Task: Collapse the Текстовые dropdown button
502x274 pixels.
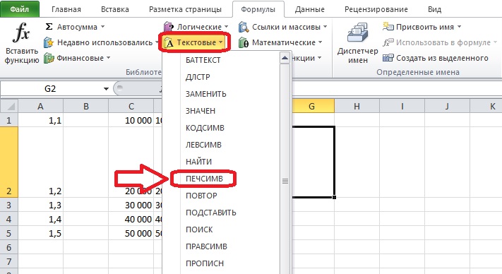Action: point(194,42)
